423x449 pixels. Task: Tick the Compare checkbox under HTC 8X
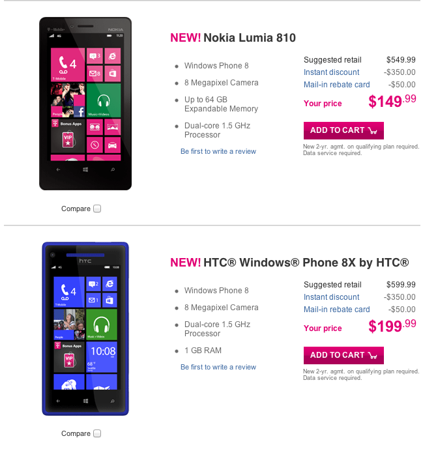[x=97, y=433]
